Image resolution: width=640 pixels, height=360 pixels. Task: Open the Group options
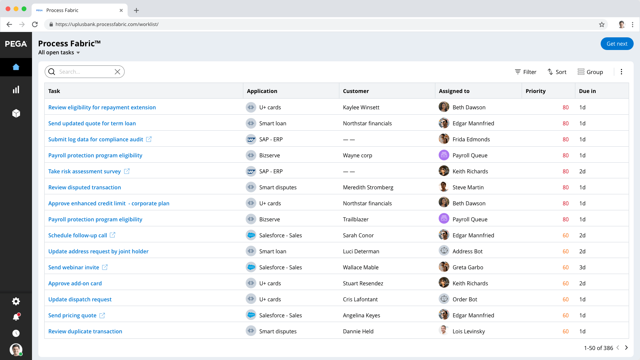click(590, 72)
